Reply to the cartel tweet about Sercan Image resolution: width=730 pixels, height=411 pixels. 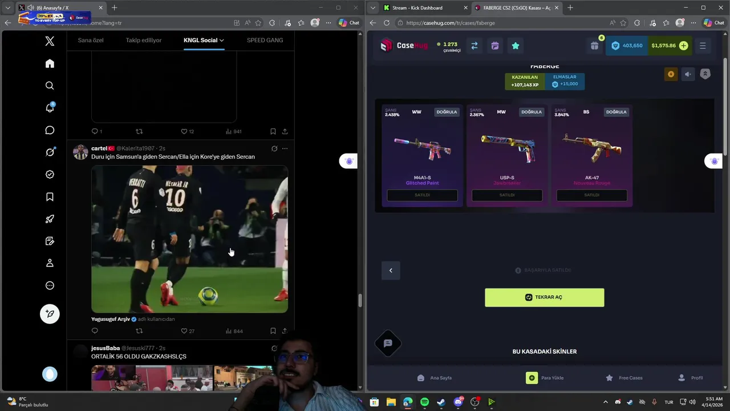(95, 331)
